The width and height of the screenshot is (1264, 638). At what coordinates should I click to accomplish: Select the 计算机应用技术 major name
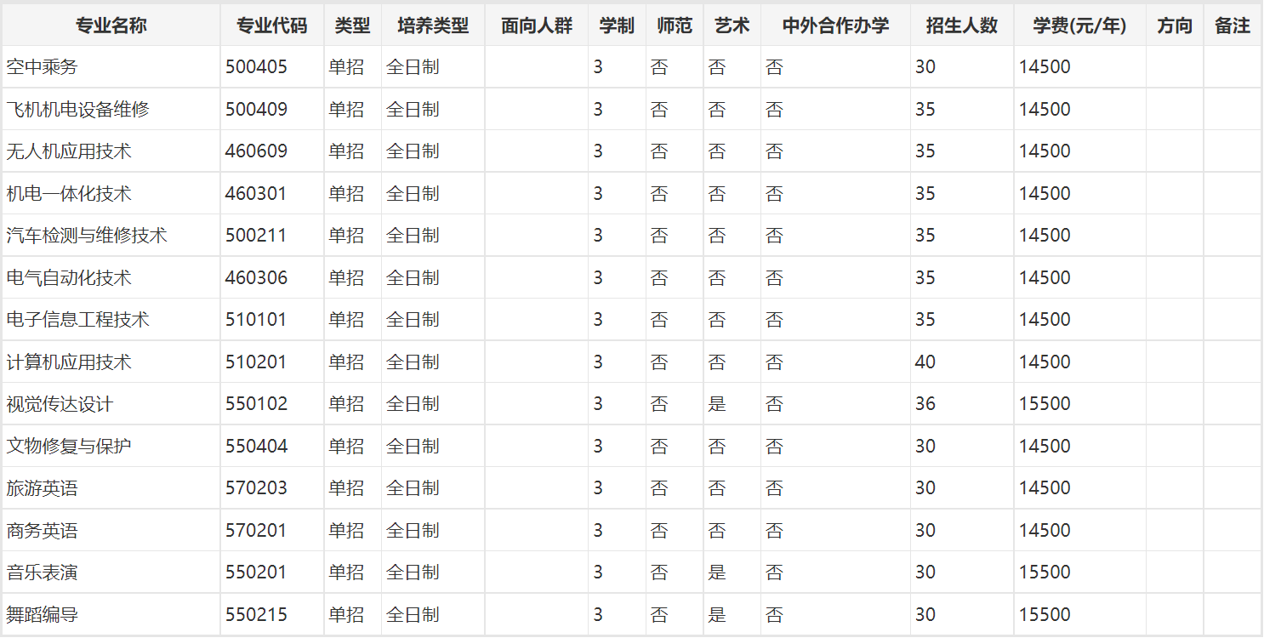click(x=69, y=362)
